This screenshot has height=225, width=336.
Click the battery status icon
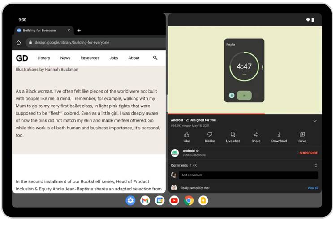point(313,20)
